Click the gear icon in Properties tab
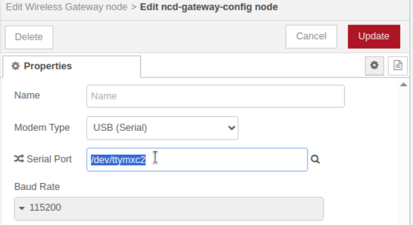This screenshot has height=225, width=413. point(15,66)
